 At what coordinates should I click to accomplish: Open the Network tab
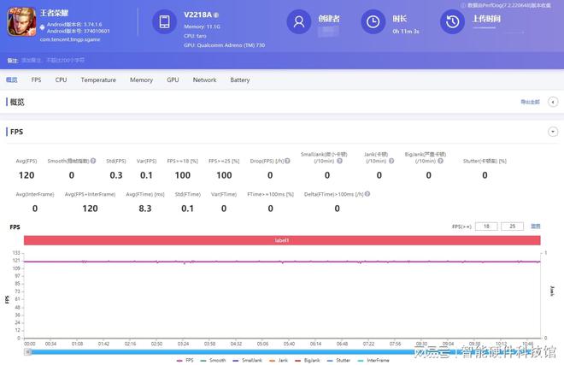[205, 79]
